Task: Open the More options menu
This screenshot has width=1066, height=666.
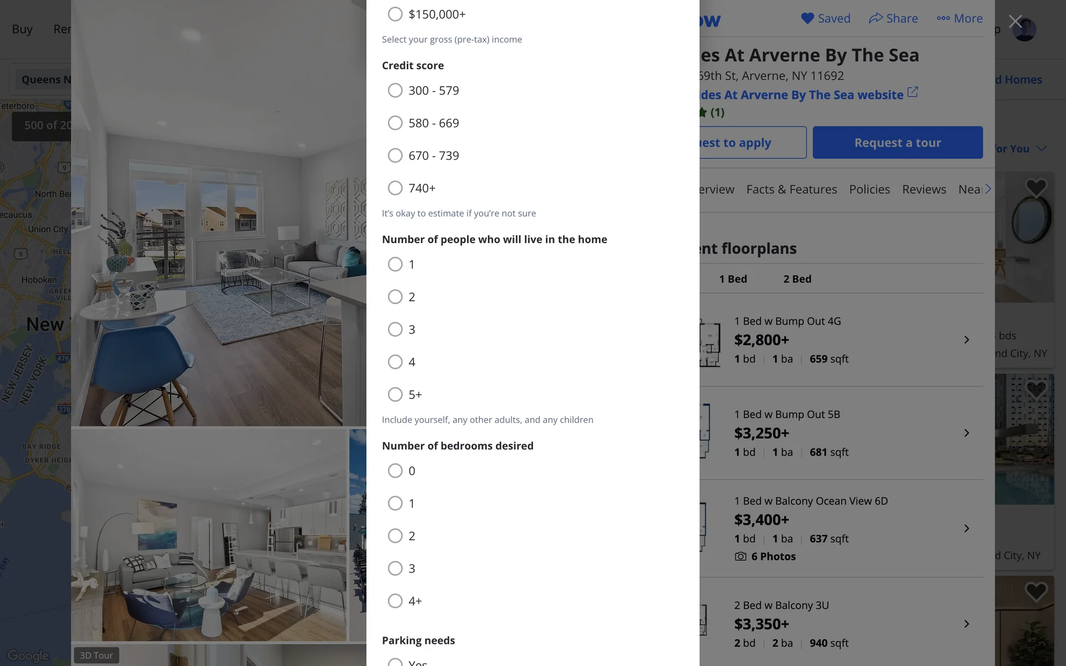Action: [959, 18]
